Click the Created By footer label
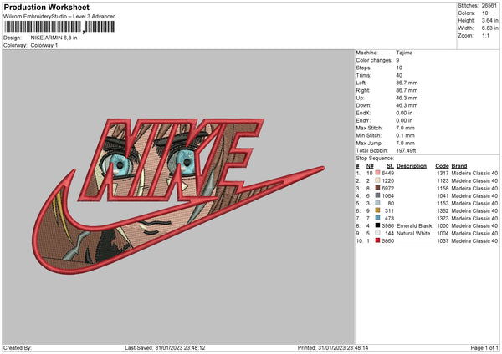 point(18,347)
